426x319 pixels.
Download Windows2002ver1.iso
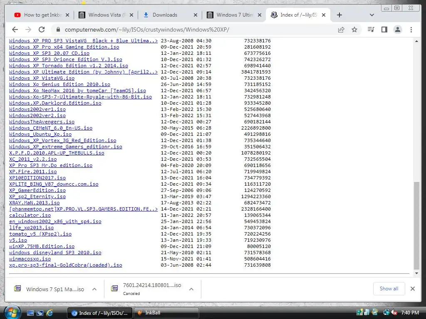pyautogui.click(x=37, y=109)
